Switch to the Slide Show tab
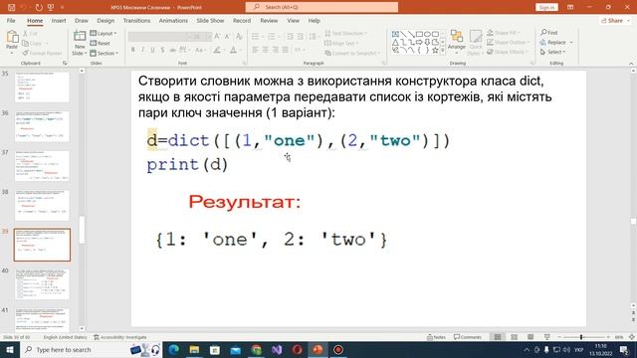This screenshot has width=637, height=358. point(210,20)
